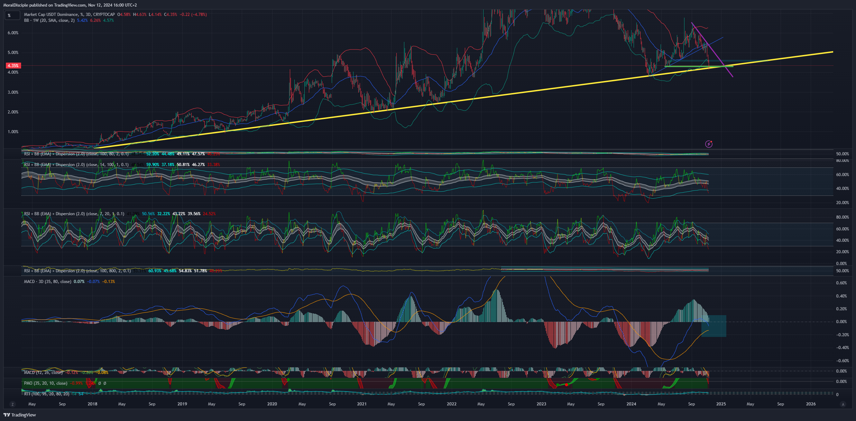Click the low value L4.14%

coord(155,15)
